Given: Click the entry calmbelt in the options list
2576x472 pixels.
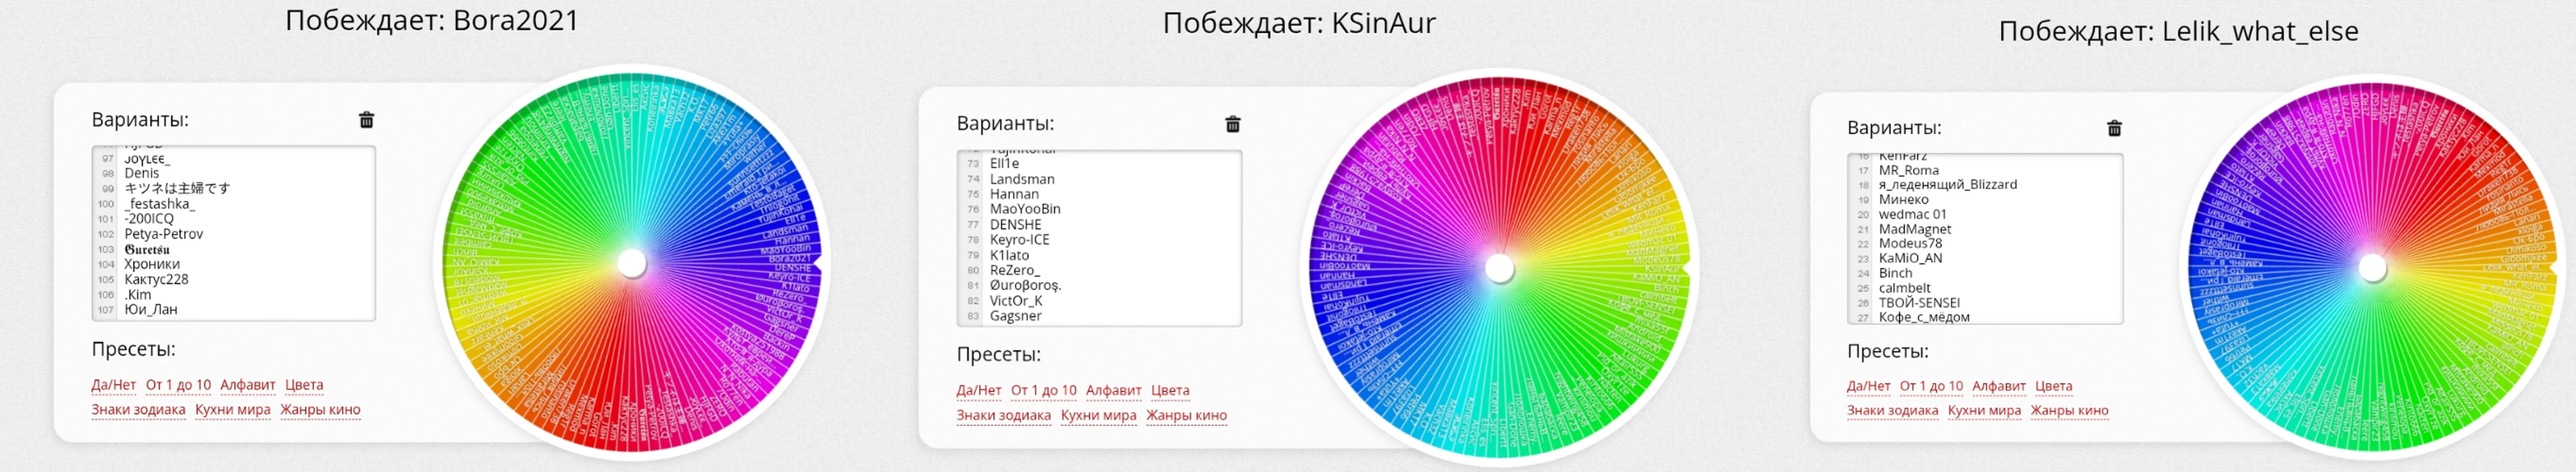Looking at the screenshot, I should (x=1904, y=288).
